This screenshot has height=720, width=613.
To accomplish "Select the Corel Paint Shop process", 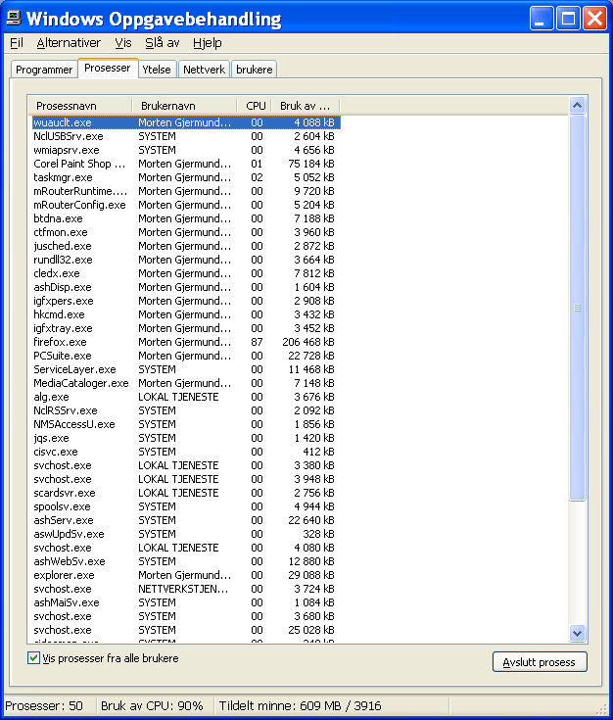I will (x=186, y=164).
